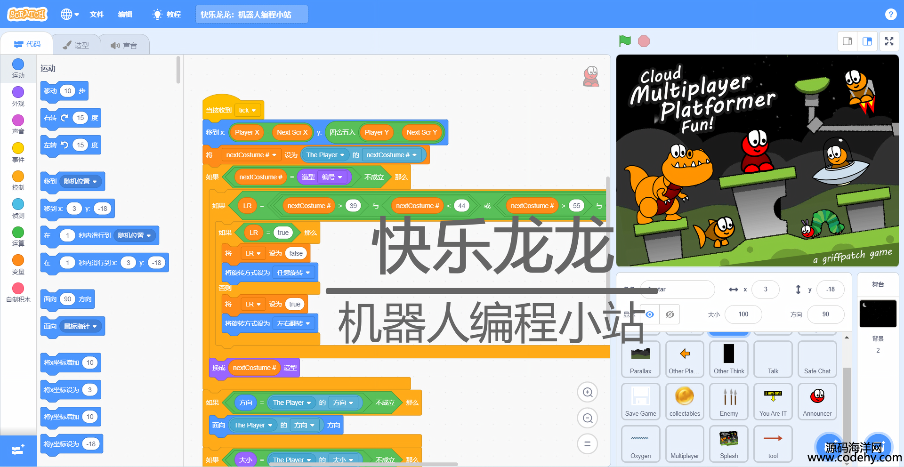
Task: Open the 编号 costume dropdown
Action: pyautogui.click(x=332, y=177)
